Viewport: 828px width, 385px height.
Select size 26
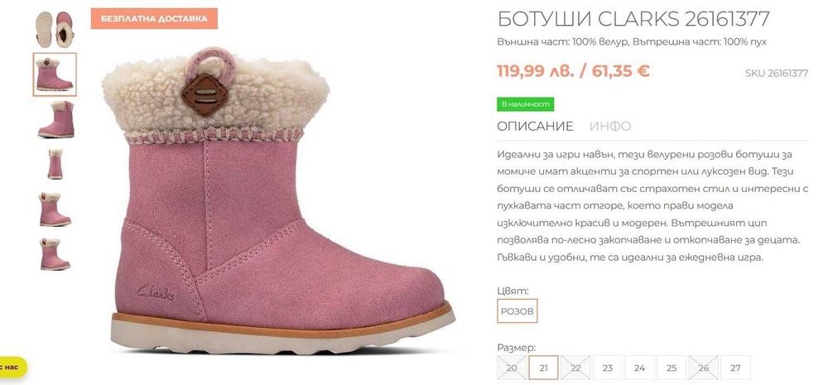(703, 368)
